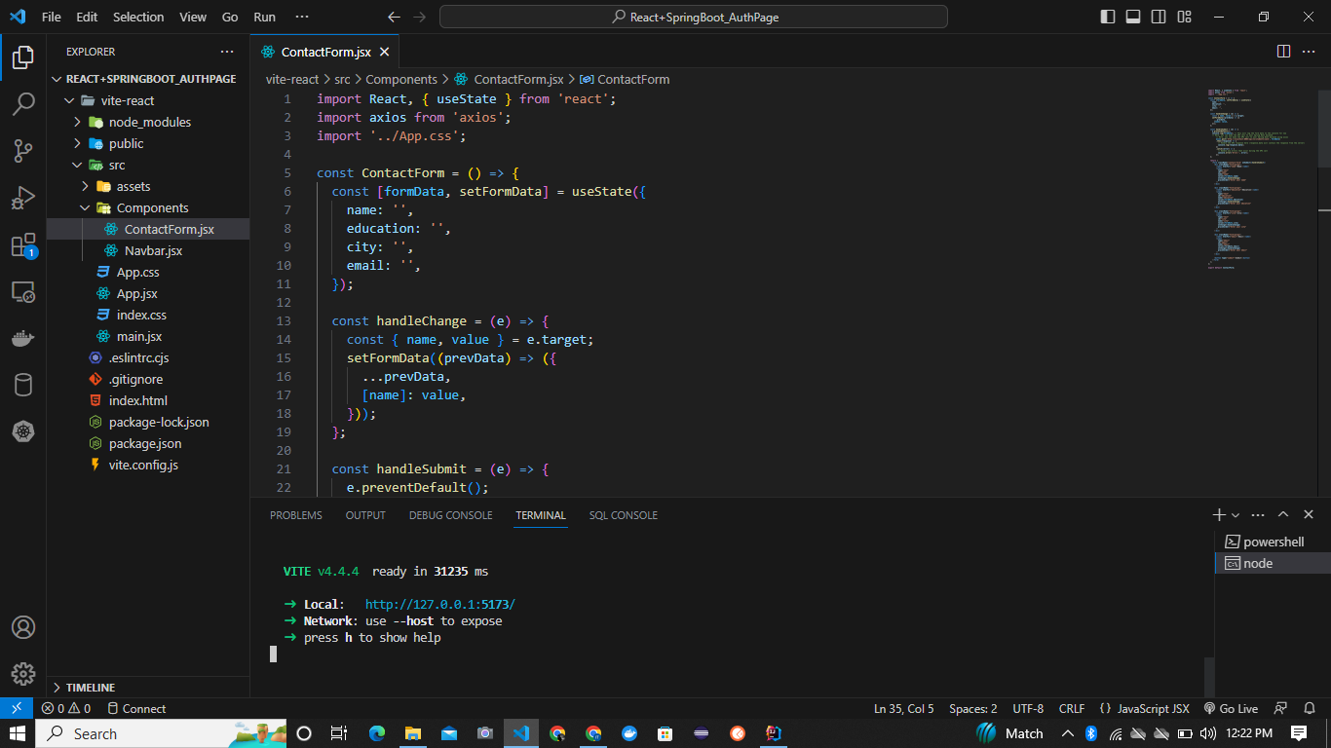Image resolution: width=1331 pixels, height=748 pixels.
Task: Click the Connect button in the status bar
Action: tap(136, 709)
